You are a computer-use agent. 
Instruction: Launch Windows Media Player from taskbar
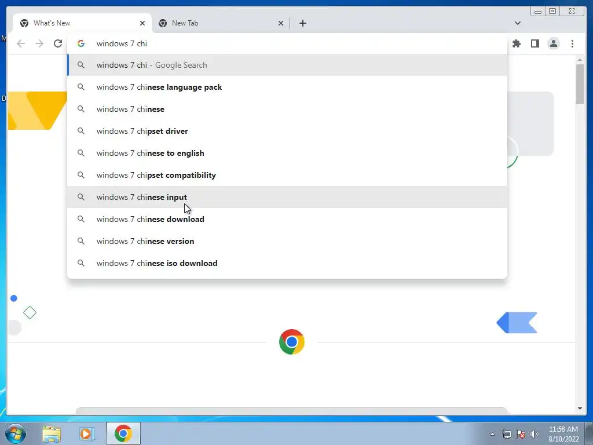(86, 433)
